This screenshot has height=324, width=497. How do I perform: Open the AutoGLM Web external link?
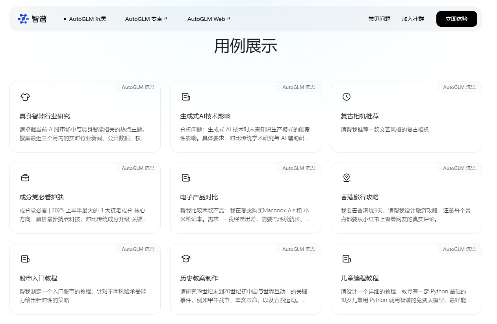click(208, 19)
